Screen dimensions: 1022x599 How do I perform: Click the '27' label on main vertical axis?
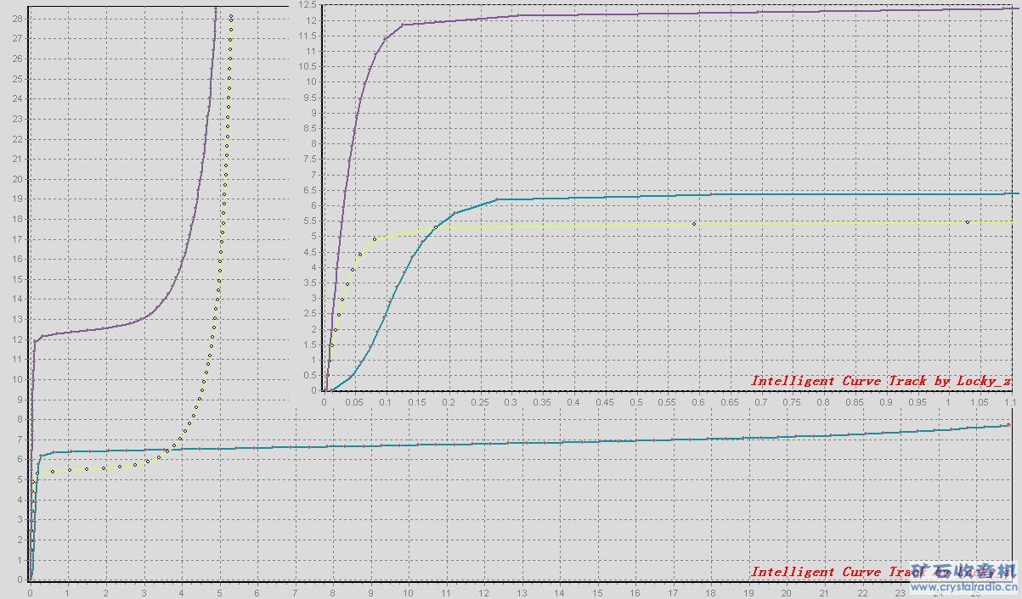coord(19,39)
